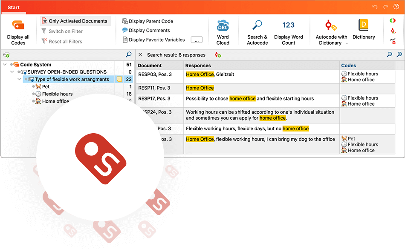Open the Display all Codes tool
Image resolution: width=405 pixels, height=249 pixels.
click(18, 32)
